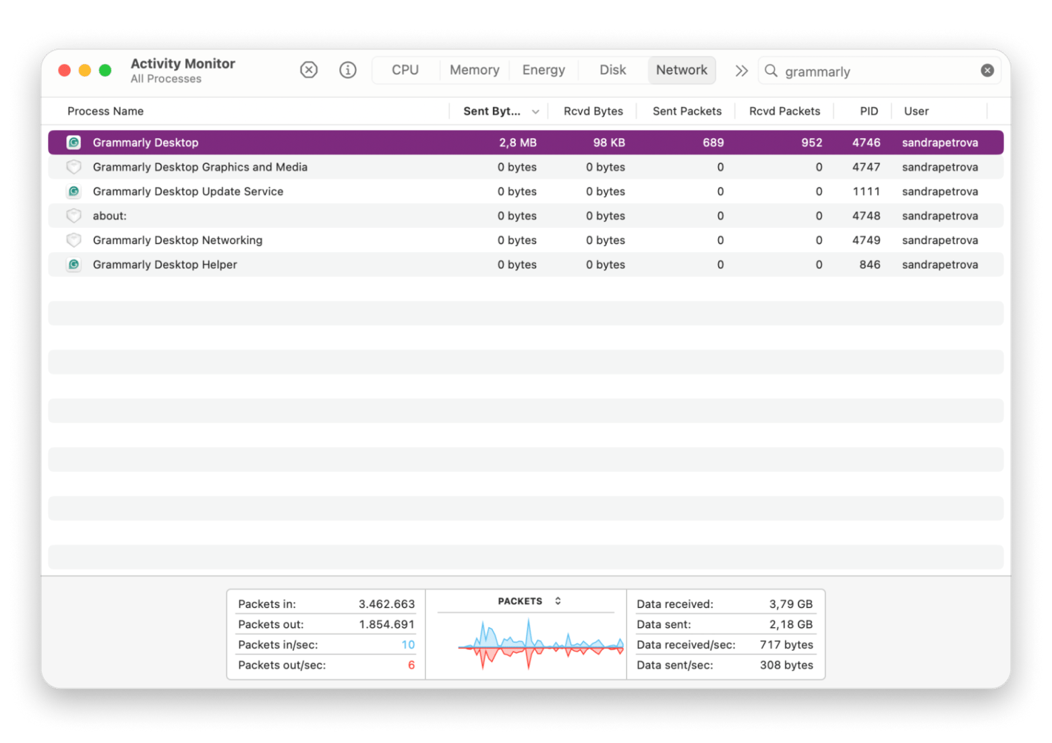Sort by Sent Packets column

pyautogui.click(x=687, y=111)
